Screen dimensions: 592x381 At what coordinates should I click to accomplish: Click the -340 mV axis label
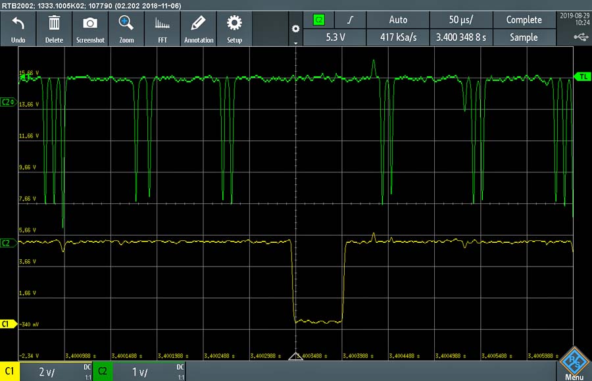tap(29, 324)
